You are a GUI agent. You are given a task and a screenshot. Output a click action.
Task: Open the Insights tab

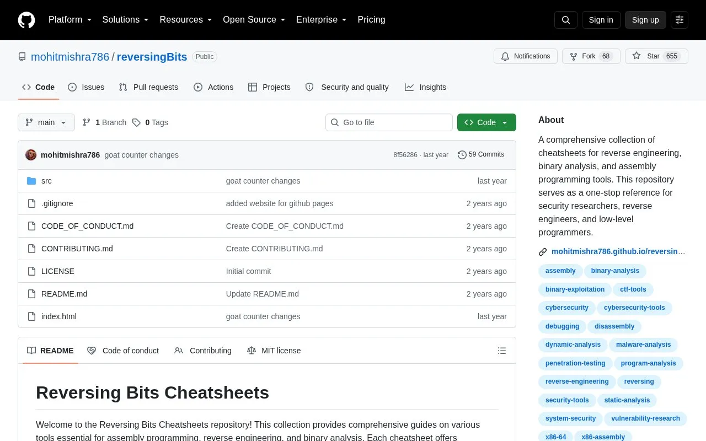[425, 87]
